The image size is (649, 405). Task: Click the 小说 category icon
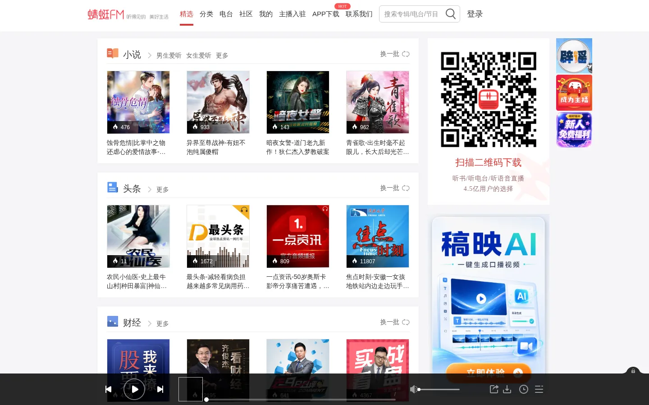(113, 54)
